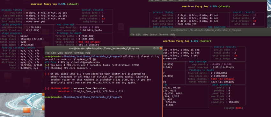Click master map coverage '1.00 bits/tuple'
This screenshot has width=271, height=117.
(223, 67)
